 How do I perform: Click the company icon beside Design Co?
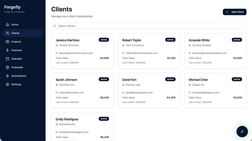pos(190,85)
